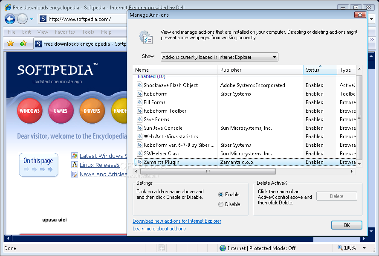Click the add-on list horizontal scrollbar thumb
379x256 pixels.
[x=208, y=171]
